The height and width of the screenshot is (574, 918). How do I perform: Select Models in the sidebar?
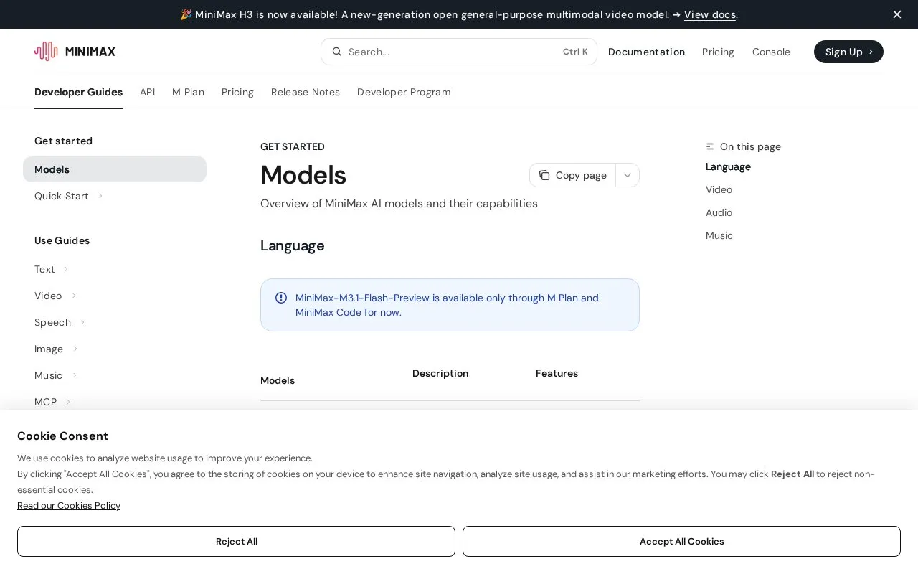coord(115,169)
